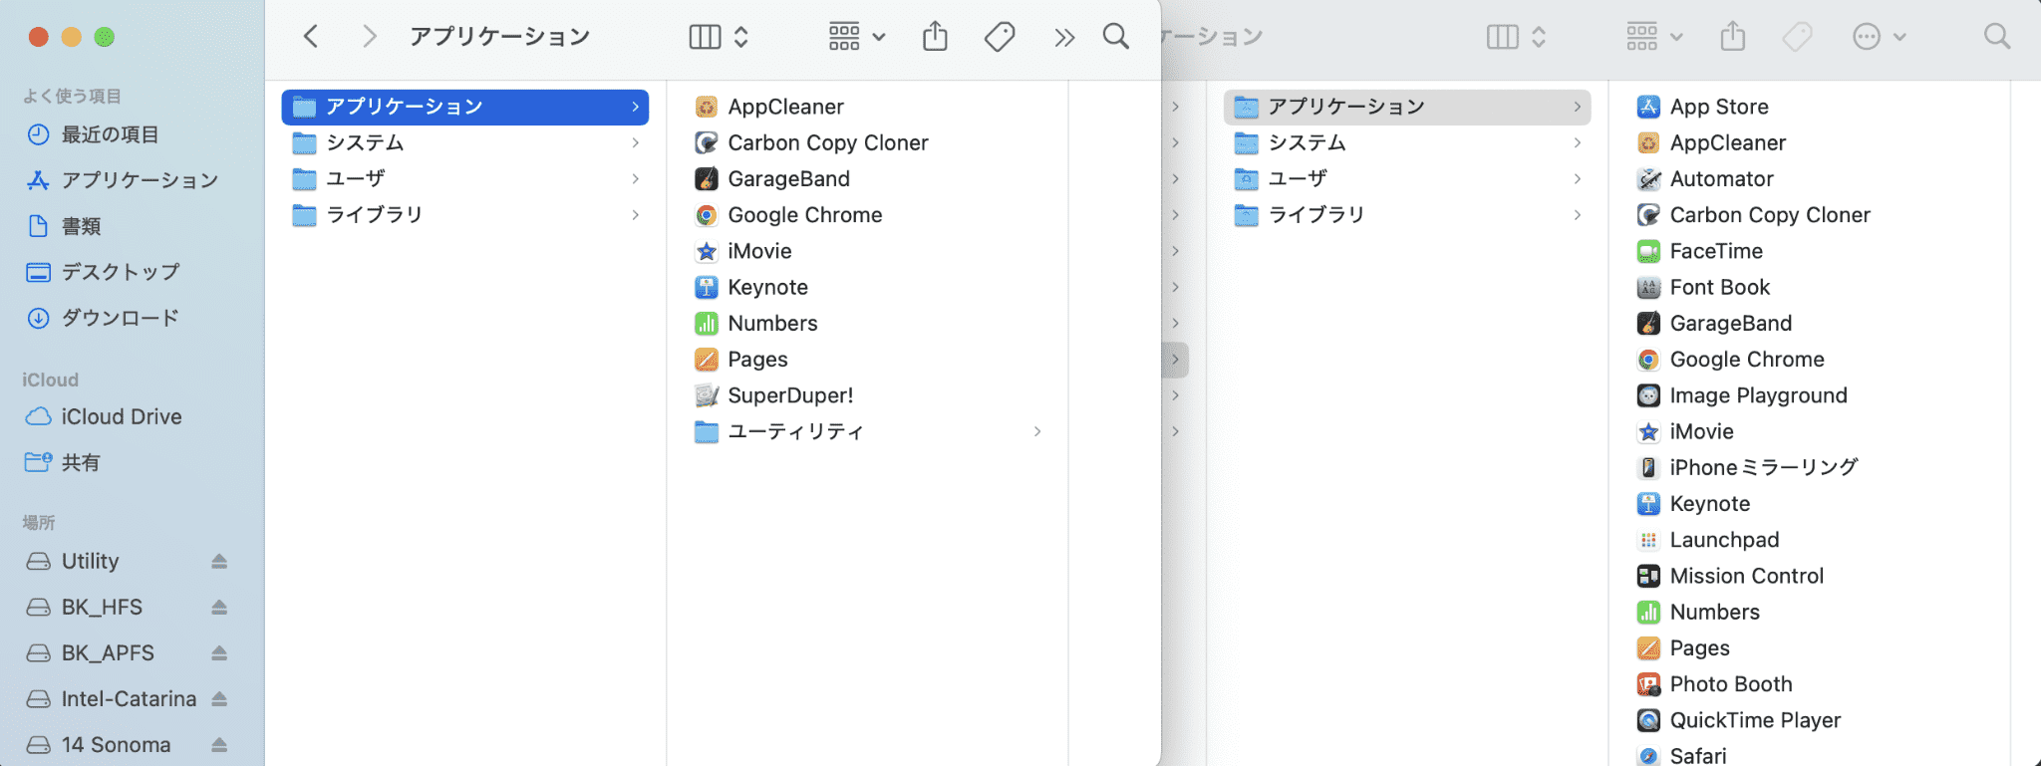Select SuperDuper! app in the front window

click(x=773, y=395)
